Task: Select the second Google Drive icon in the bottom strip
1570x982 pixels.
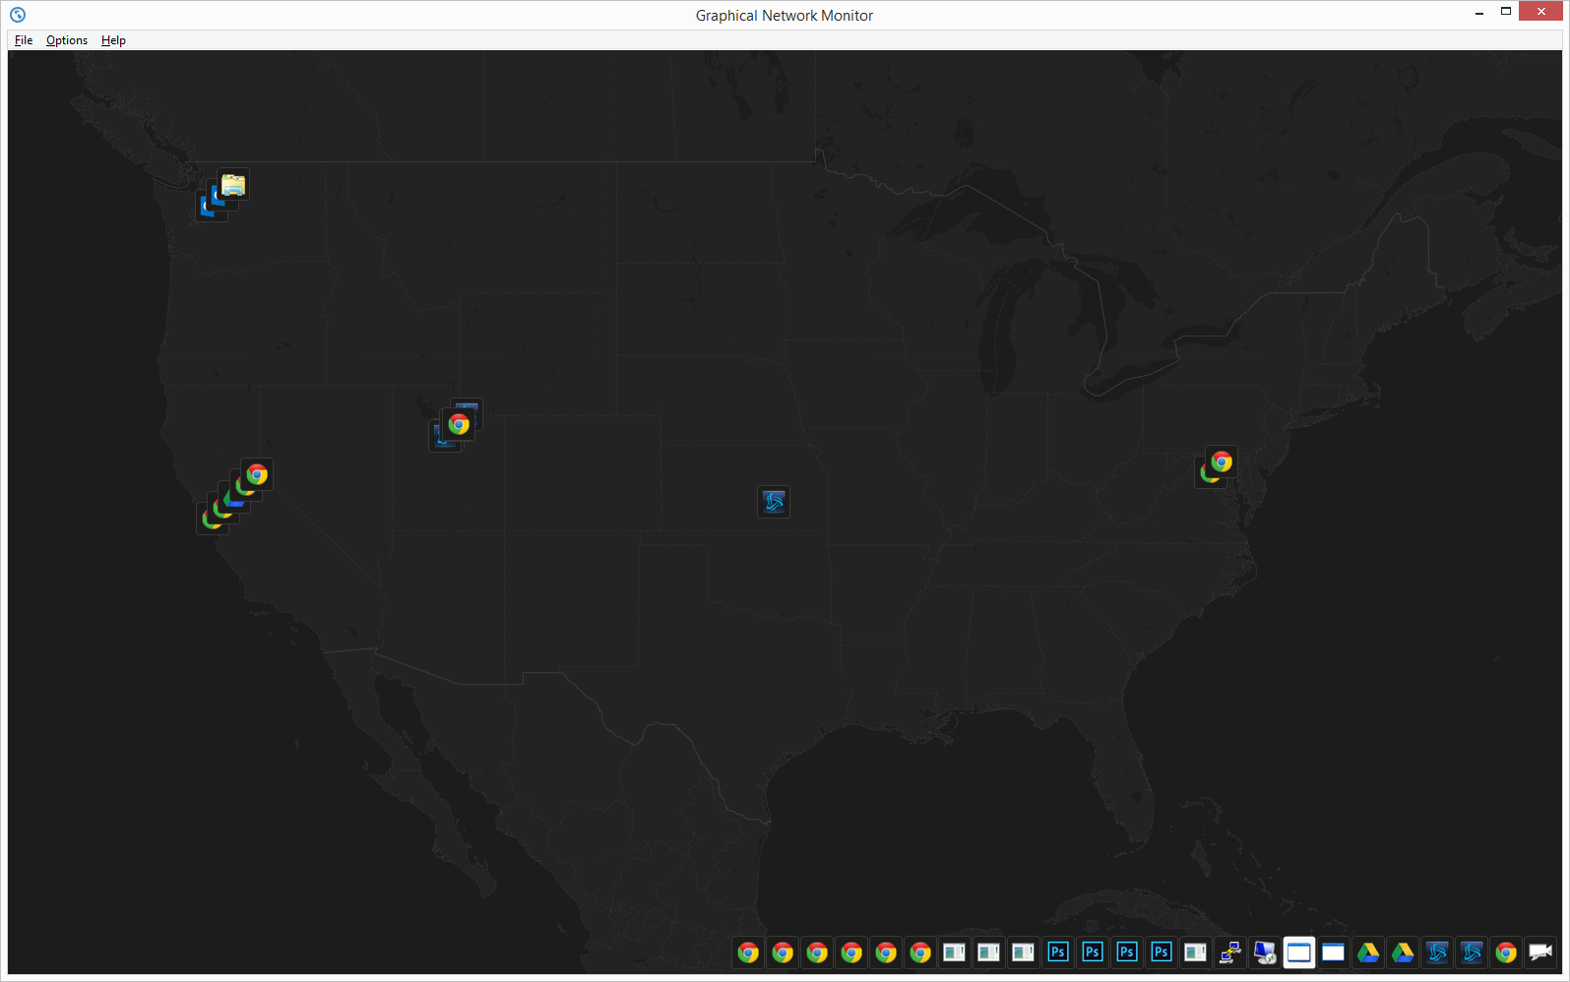Action: pos(1403,952)
